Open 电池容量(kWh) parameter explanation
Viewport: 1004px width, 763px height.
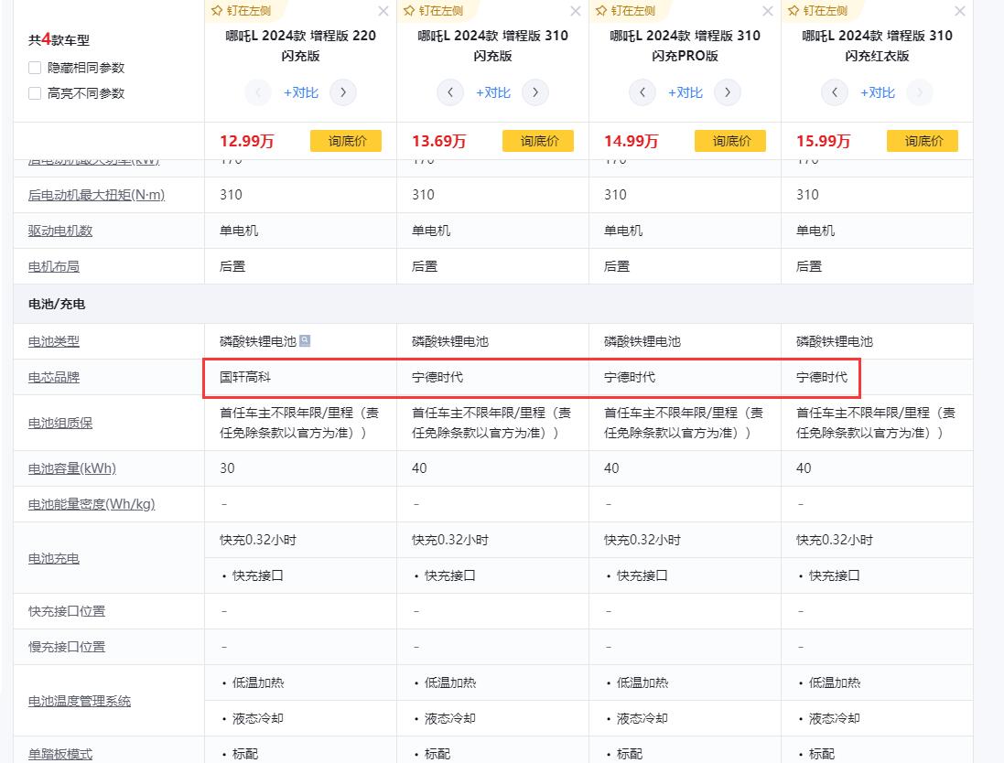(x=72, y=468)
